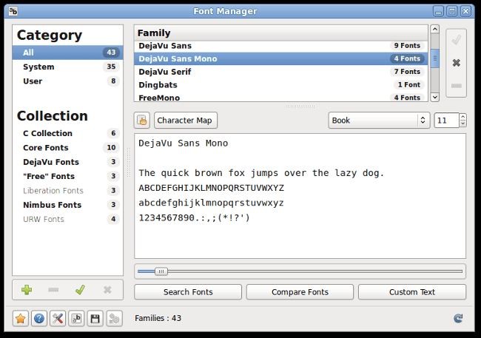Click the family list scrollbar thumb
The image size is (481, 338).
coord(434,58)
